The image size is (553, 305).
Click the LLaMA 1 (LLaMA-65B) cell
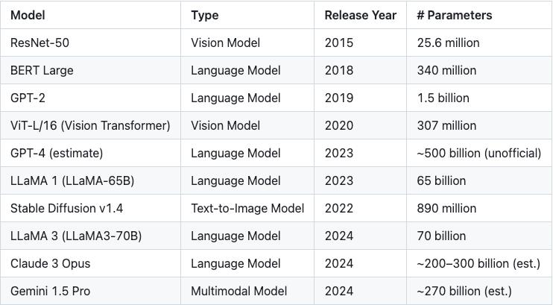coord(72,180)
